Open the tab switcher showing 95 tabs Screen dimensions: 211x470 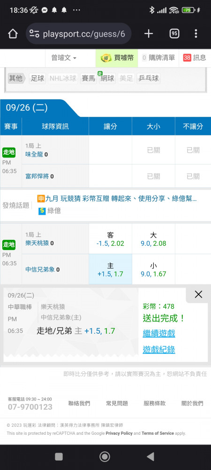[174, 33]
